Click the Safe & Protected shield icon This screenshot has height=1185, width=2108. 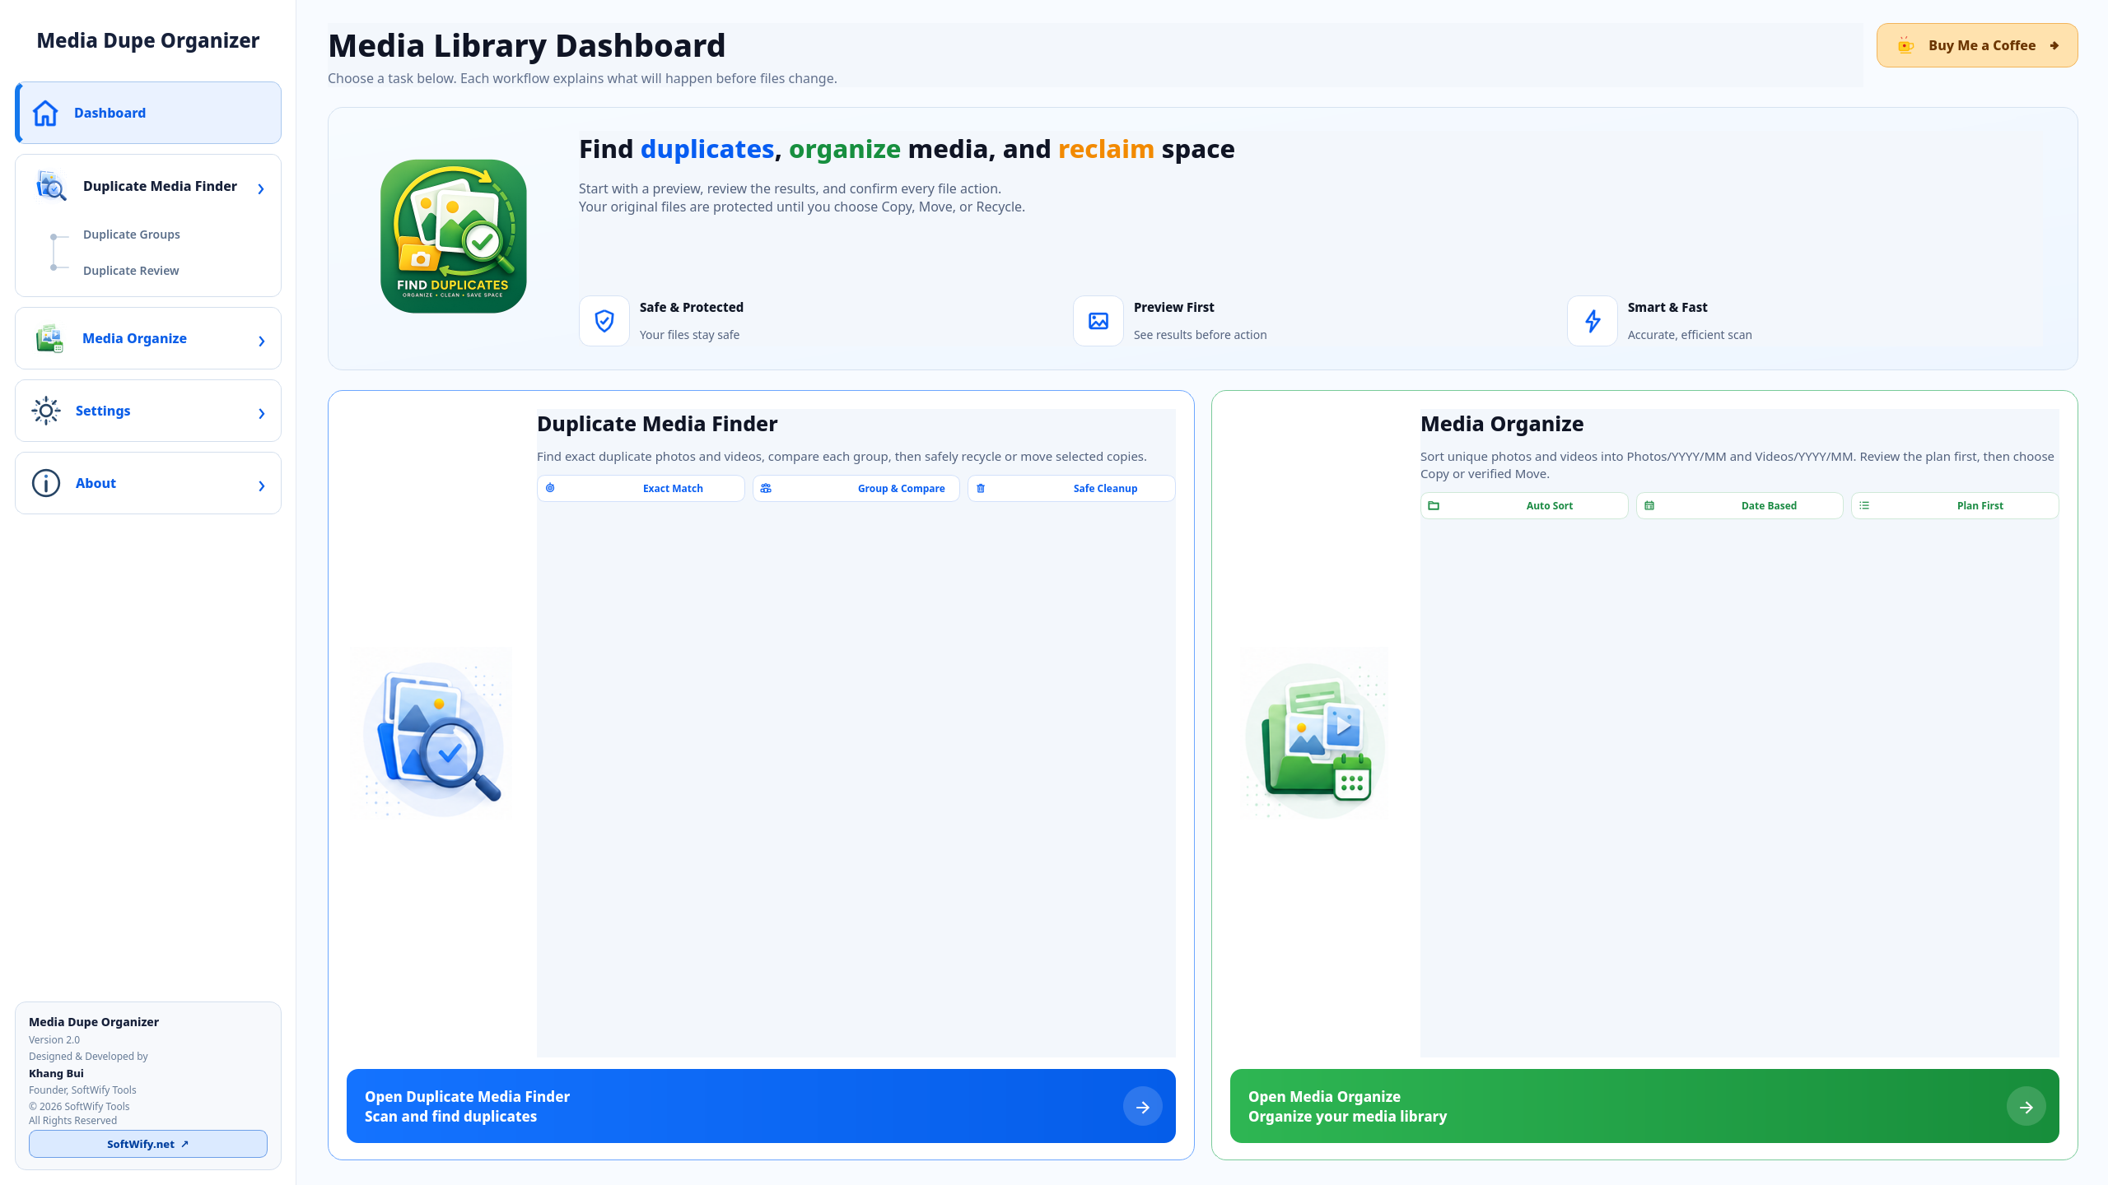click(604, 321)
